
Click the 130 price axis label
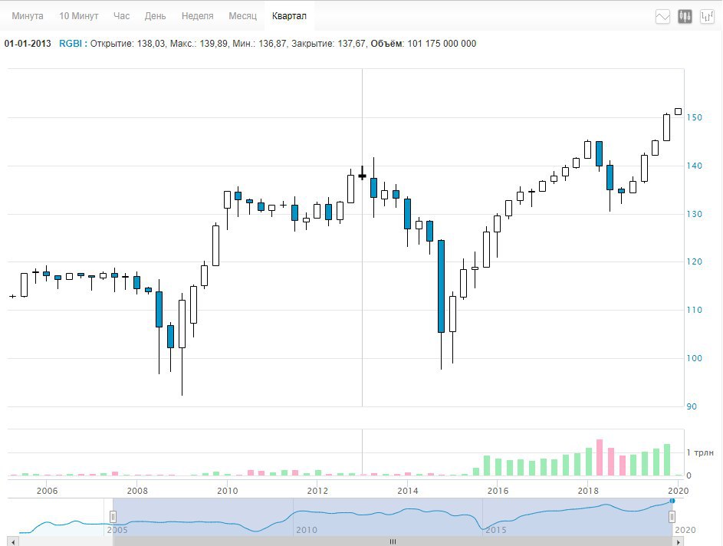pyautogui.click(x=695, y=214)
